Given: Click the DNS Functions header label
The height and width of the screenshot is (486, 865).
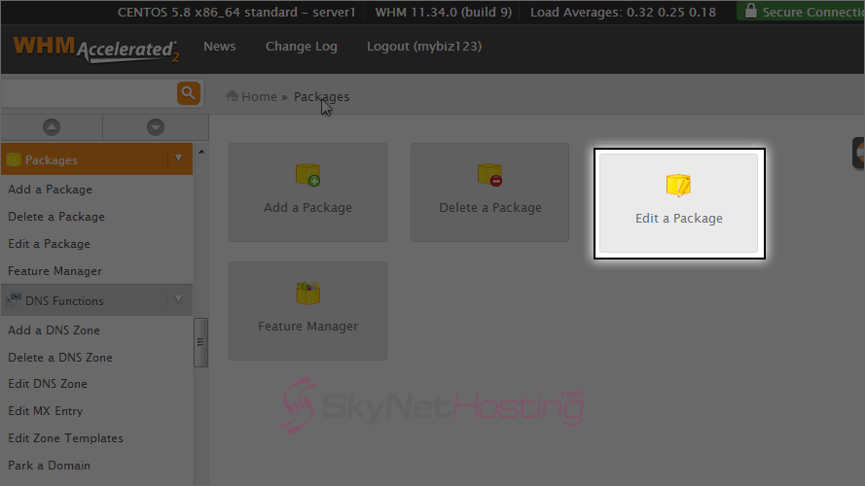Looking at the screenshot, I should (x=64, y=301).
